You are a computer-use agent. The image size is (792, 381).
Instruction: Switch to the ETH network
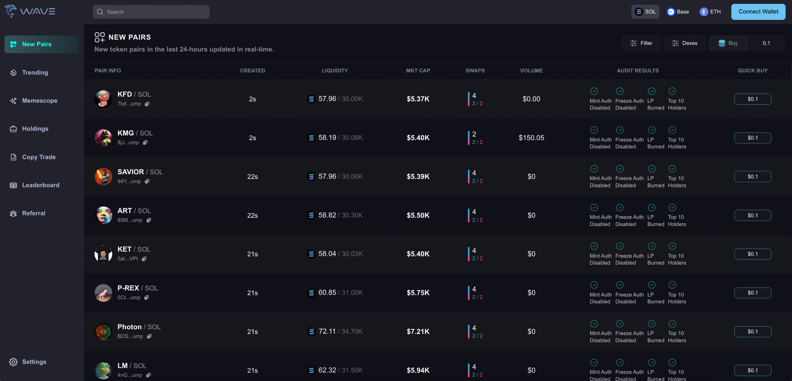pyautogui.click(x=710, y=11)
